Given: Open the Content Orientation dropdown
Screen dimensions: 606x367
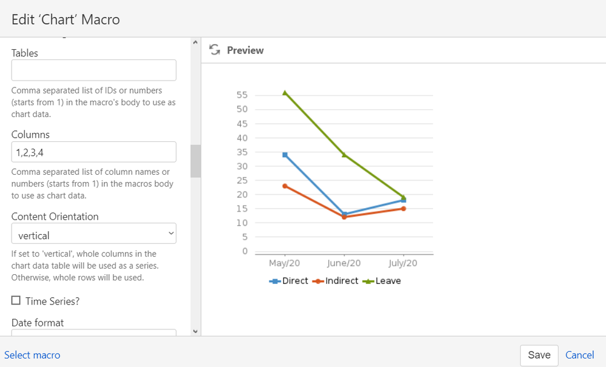Looking at the screenshot, I should (170, 233).
